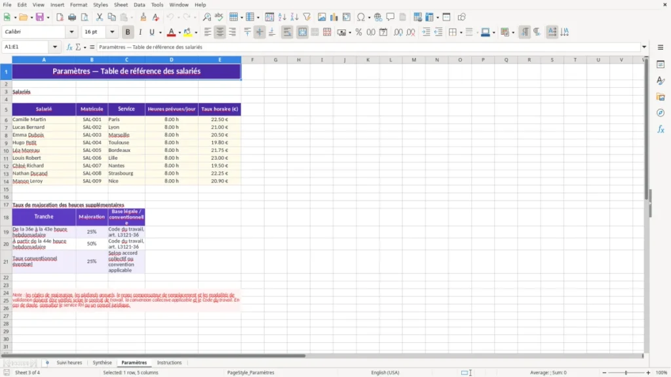The height and width of the screenshot is (377, 671).
Task: Toggle Center vertically alignment
Action: 259,32
